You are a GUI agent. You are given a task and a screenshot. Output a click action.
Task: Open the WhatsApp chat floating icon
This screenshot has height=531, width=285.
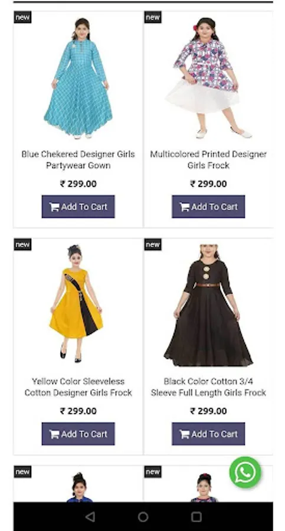[245, 472]
